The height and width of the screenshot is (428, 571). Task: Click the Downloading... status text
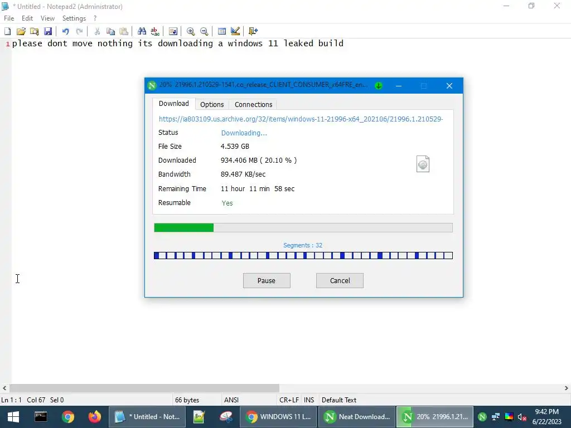coord(244,133)
